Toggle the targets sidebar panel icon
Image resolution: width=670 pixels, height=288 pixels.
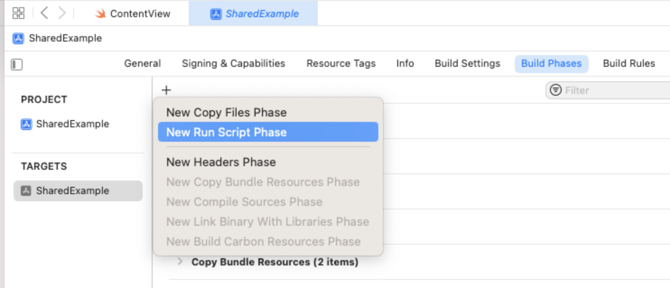click(17, 65)
